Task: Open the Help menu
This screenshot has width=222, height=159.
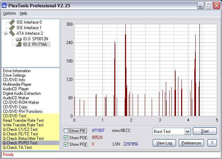Action: 23,13
